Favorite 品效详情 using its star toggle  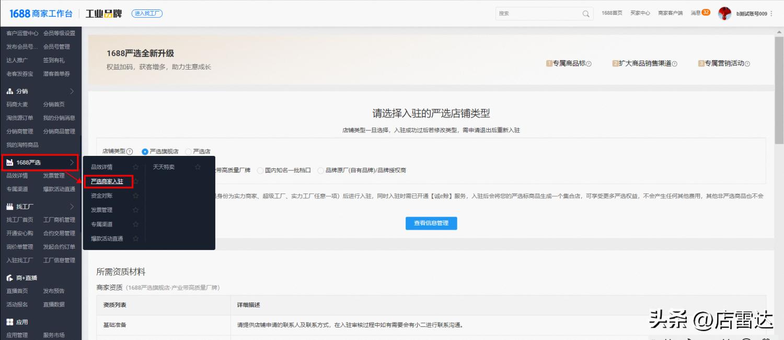tap(135, 166)
